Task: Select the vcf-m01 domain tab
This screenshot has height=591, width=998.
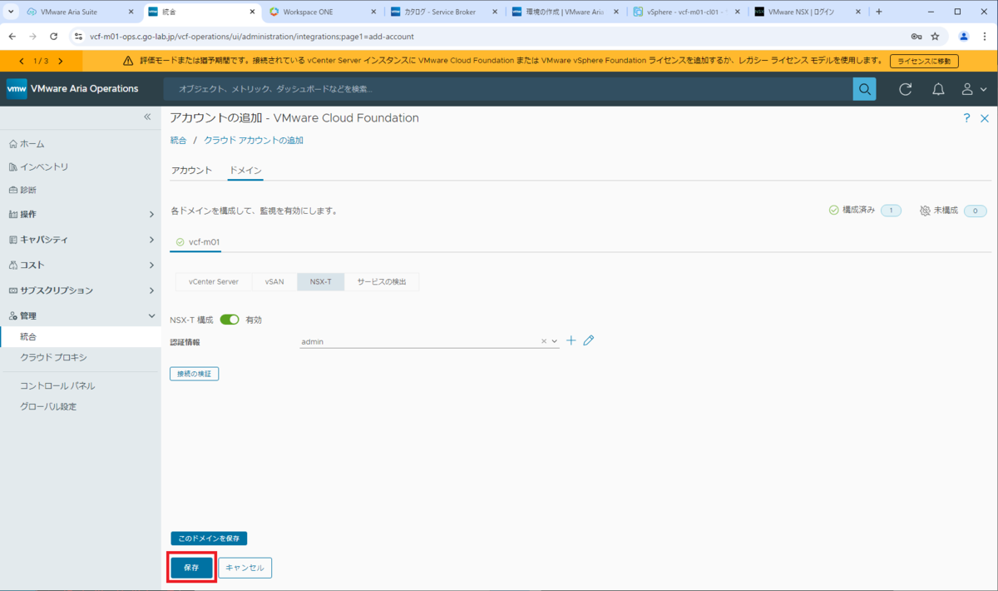Action: coord(198,242)
